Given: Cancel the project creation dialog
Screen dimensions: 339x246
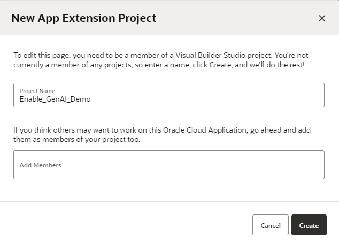Looking at the screenshot, I should (x=270, y=225).
